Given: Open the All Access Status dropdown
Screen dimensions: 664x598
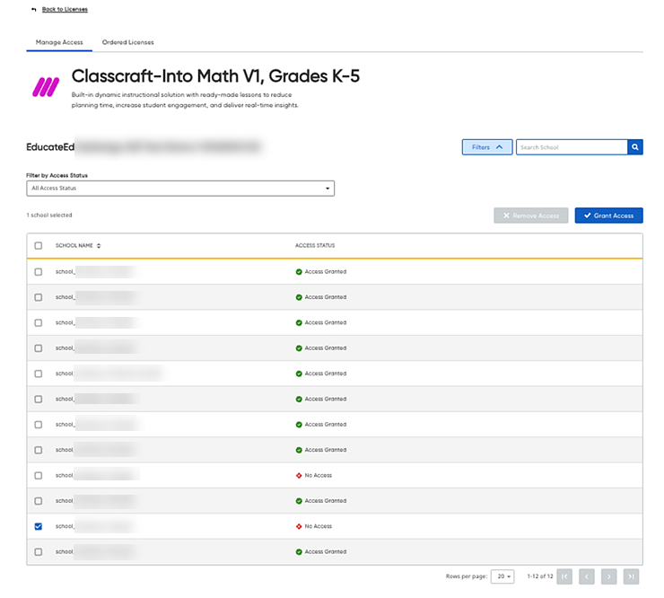Looking at the screenshot, I should tap(180, 189).
